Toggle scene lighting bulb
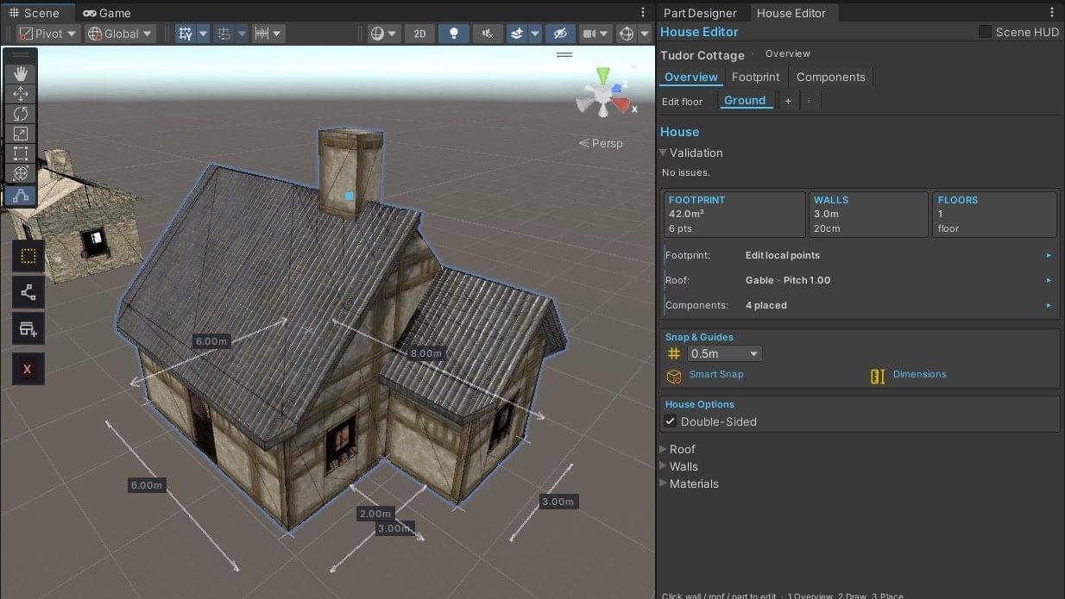This screenshot has width=1065, height=599. click(x=454, y=34)
